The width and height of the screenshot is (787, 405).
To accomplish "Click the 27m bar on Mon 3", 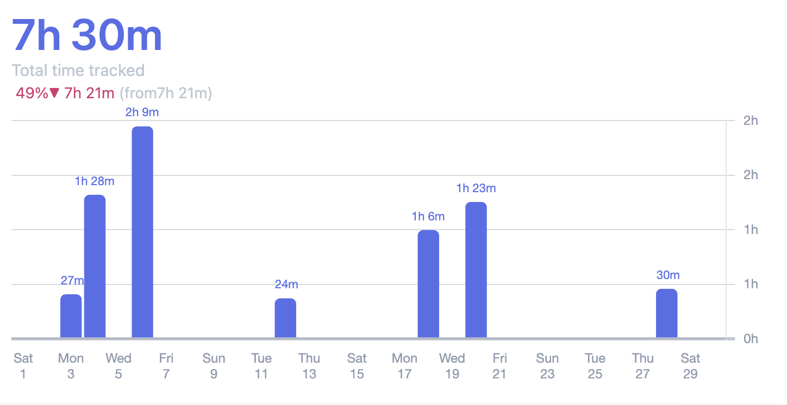I will click(71, 316).
